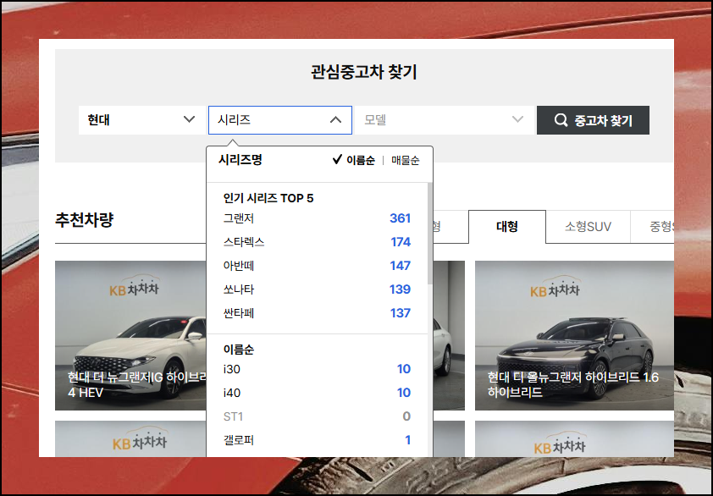
Task: Click the 361 count next to 그랜저
Action: (401, 218)
